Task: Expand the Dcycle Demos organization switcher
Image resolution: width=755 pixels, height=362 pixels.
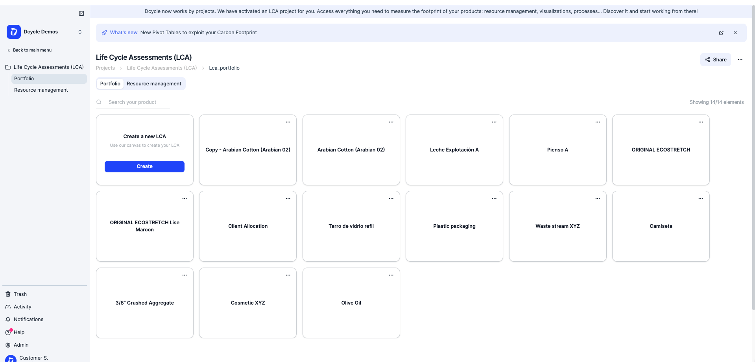Action: (x=80, y=32)
